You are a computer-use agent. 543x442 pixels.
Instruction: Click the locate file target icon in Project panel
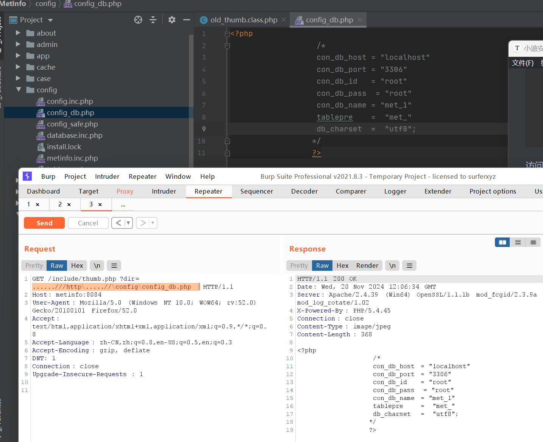(138, 20)
